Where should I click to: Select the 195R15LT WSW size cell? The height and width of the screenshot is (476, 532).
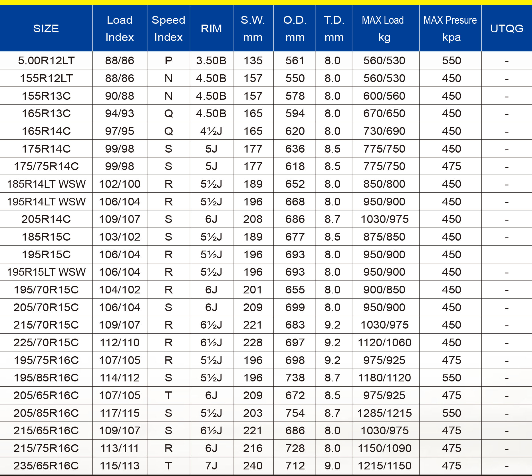click(46, 272)
